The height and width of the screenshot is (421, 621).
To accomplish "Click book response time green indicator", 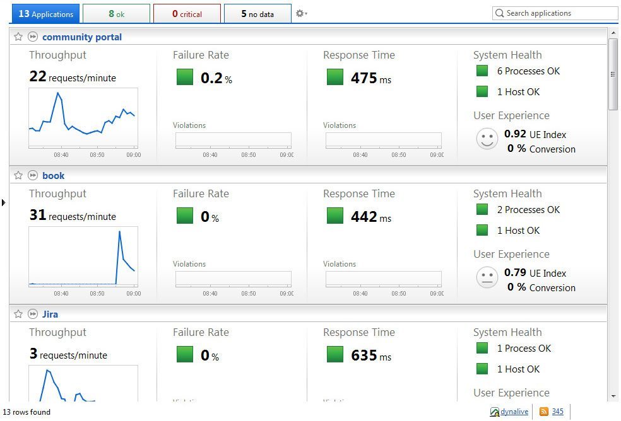I will (335, 216).
